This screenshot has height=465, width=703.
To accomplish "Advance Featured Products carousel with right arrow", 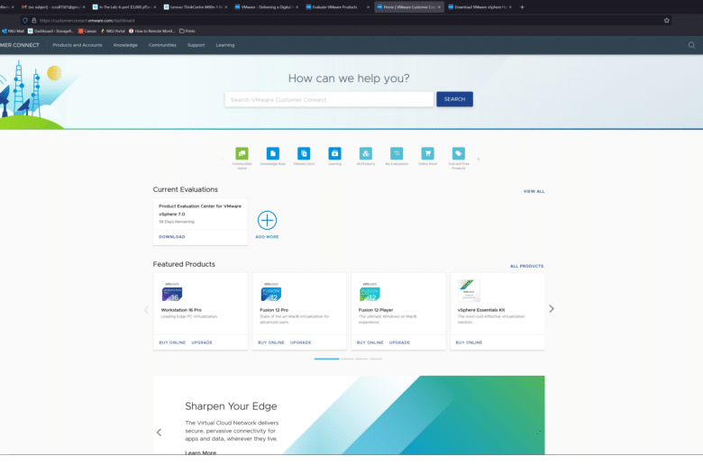I will tap(552, 308).
